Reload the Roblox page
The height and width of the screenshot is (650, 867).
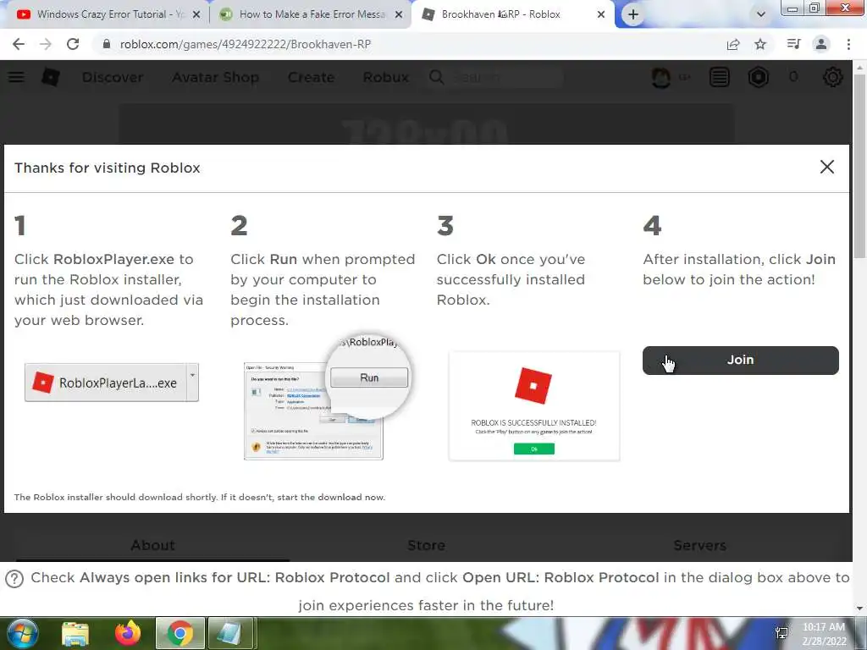(73, 44)
